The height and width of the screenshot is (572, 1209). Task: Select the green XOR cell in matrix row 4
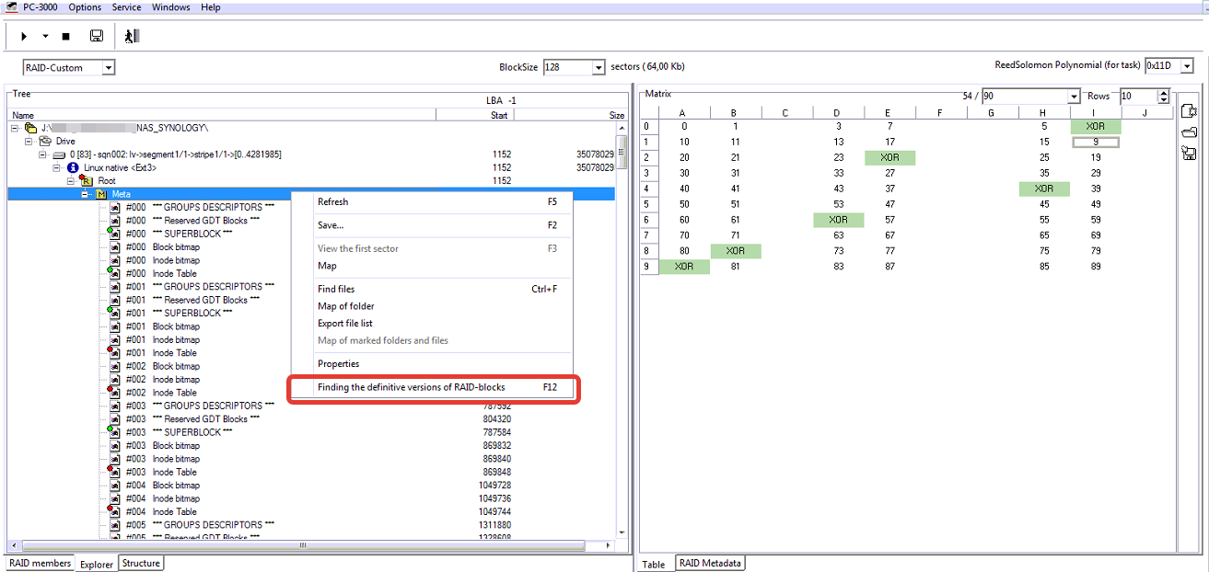[1043, 189]
